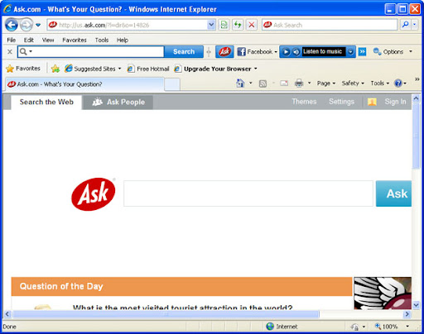Add to Favorites bar with the star-arrow icon
This screenshot has height=334, width=424.
click(55, 69)
